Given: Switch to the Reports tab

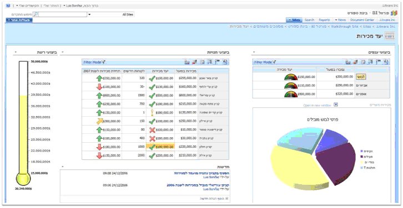Looking at the screenshot, I should pyautogui.click(x=324, y=20).
